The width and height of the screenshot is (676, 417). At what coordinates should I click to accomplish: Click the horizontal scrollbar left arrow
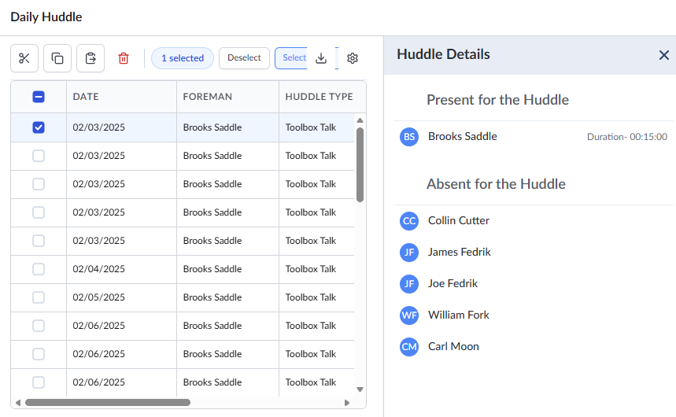pos(17,402)
